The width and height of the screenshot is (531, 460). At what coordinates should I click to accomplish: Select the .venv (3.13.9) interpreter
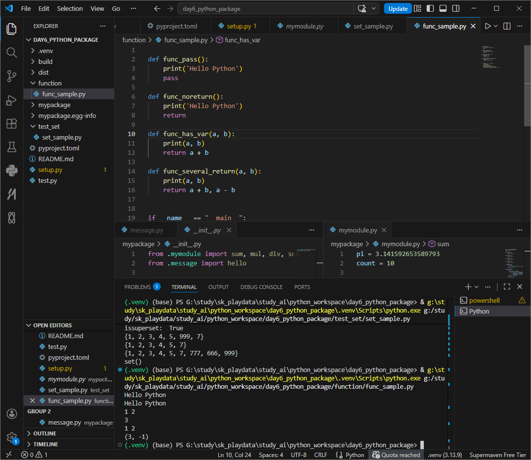[444, 455]
